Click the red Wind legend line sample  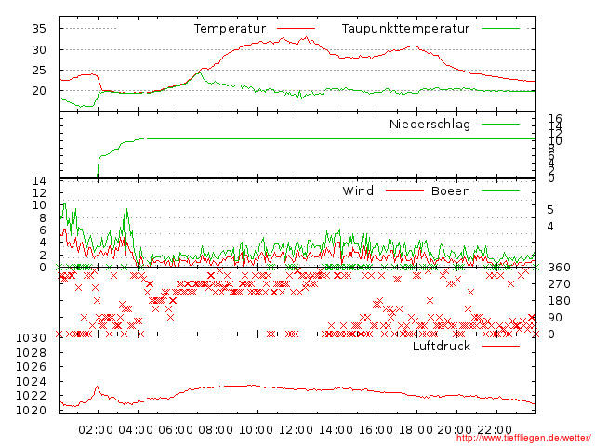tap(404, 190)
